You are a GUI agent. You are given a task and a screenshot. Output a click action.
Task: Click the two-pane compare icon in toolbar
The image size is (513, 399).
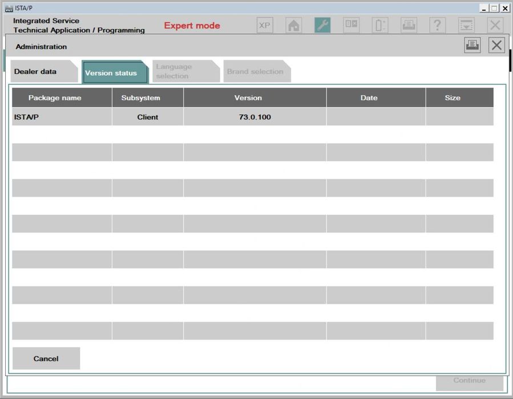(351, 25)
